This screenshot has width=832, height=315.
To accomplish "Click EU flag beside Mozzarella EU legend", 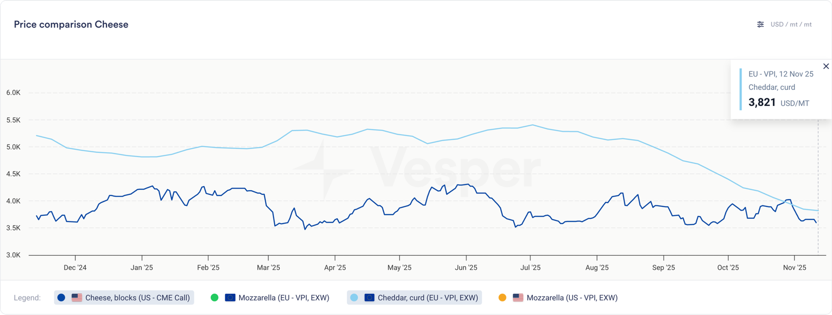I will pyautogui.click(x=230, y=298).
